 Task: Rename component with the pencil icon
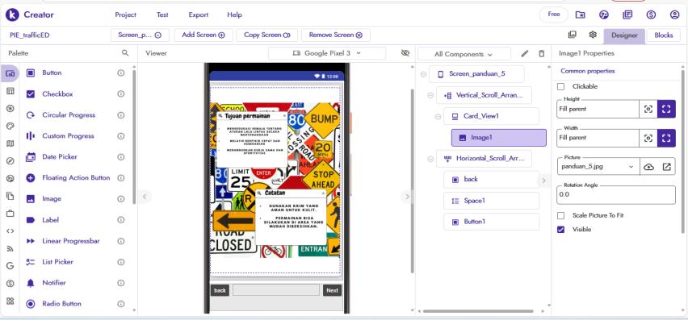(x=524, y=53)
